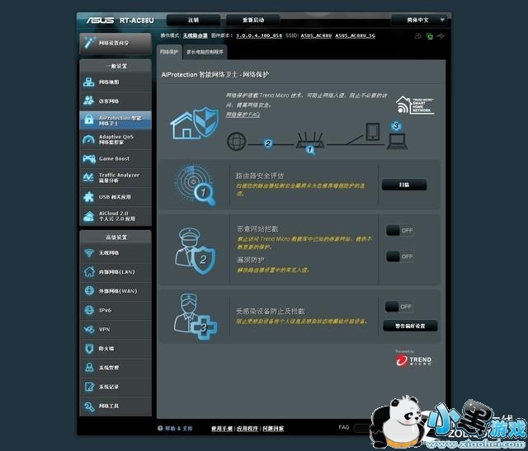Open the LAN house icon
The image size is (528, 451).
pos(89,271)
